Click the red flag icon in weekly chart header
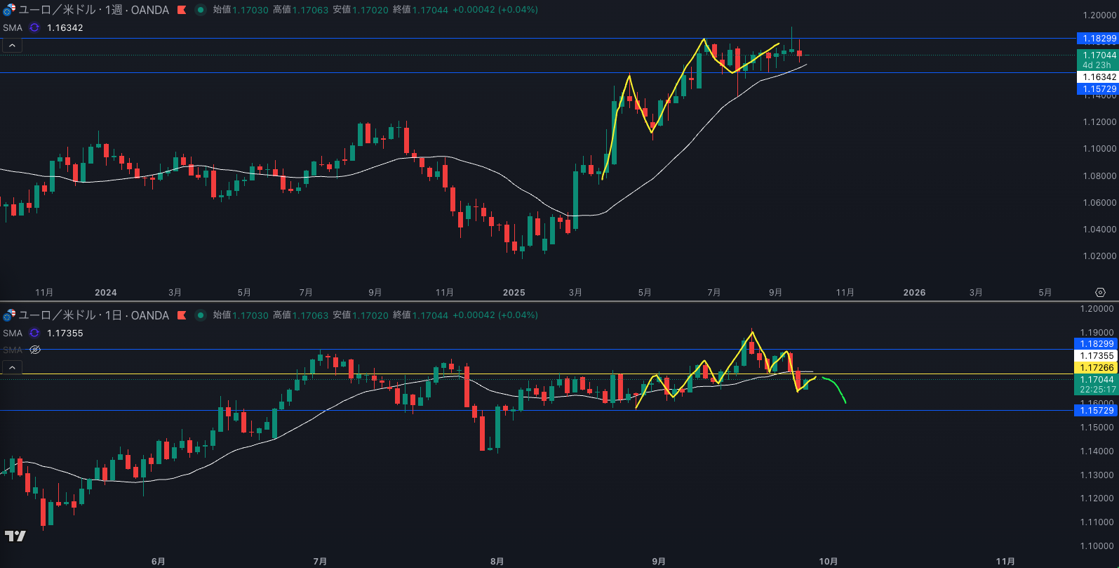Image resolution: width=1119 pixels, height=568 pixels. point(182,10)
